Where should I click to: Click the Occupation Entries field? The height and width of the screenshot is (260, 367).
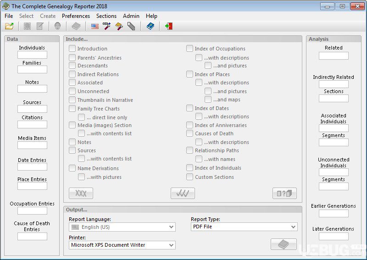tap(32, 211)
